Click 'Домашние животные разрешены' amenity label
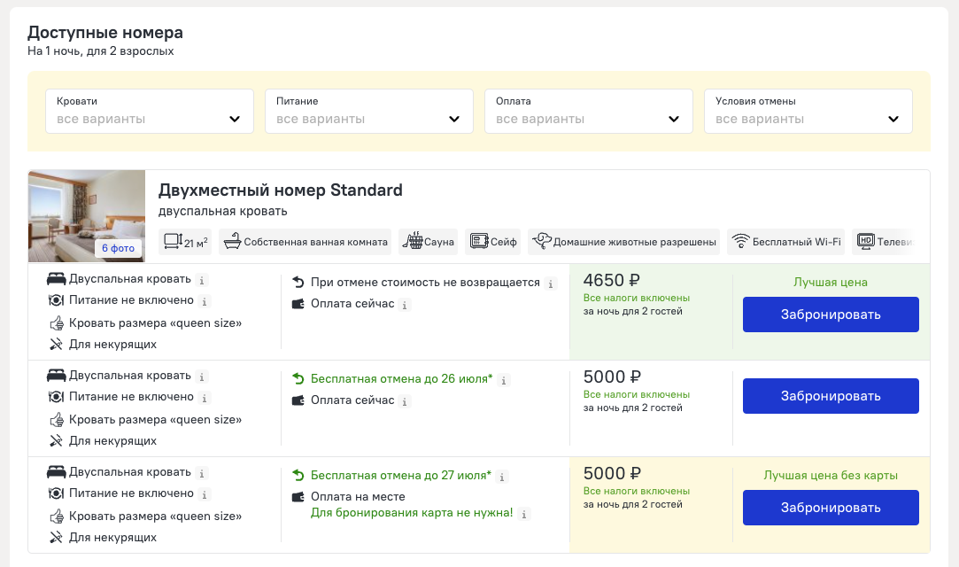This screenshot has width=959, height=567. click(x=635, y=242)
